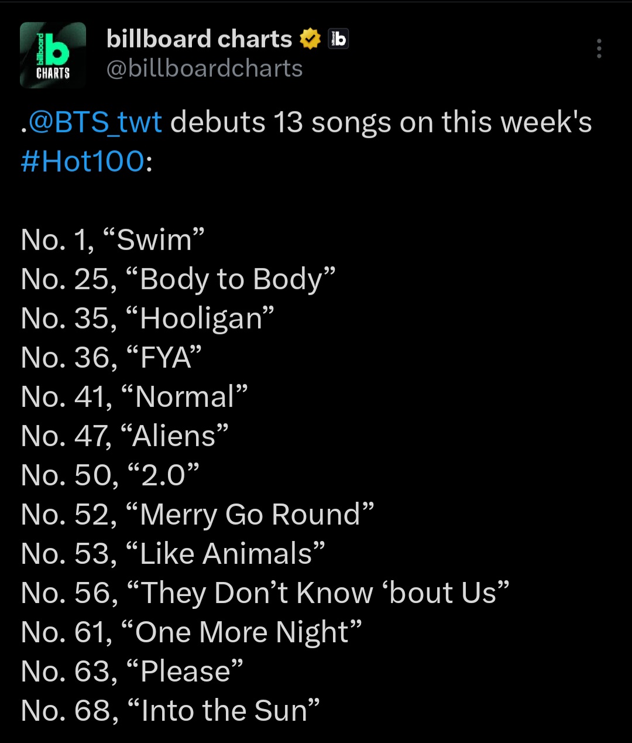Click the Billboard affiliate badge icon
Image resolution: width=632 pixels, height=743 pixels.
(x=338, y=39)
